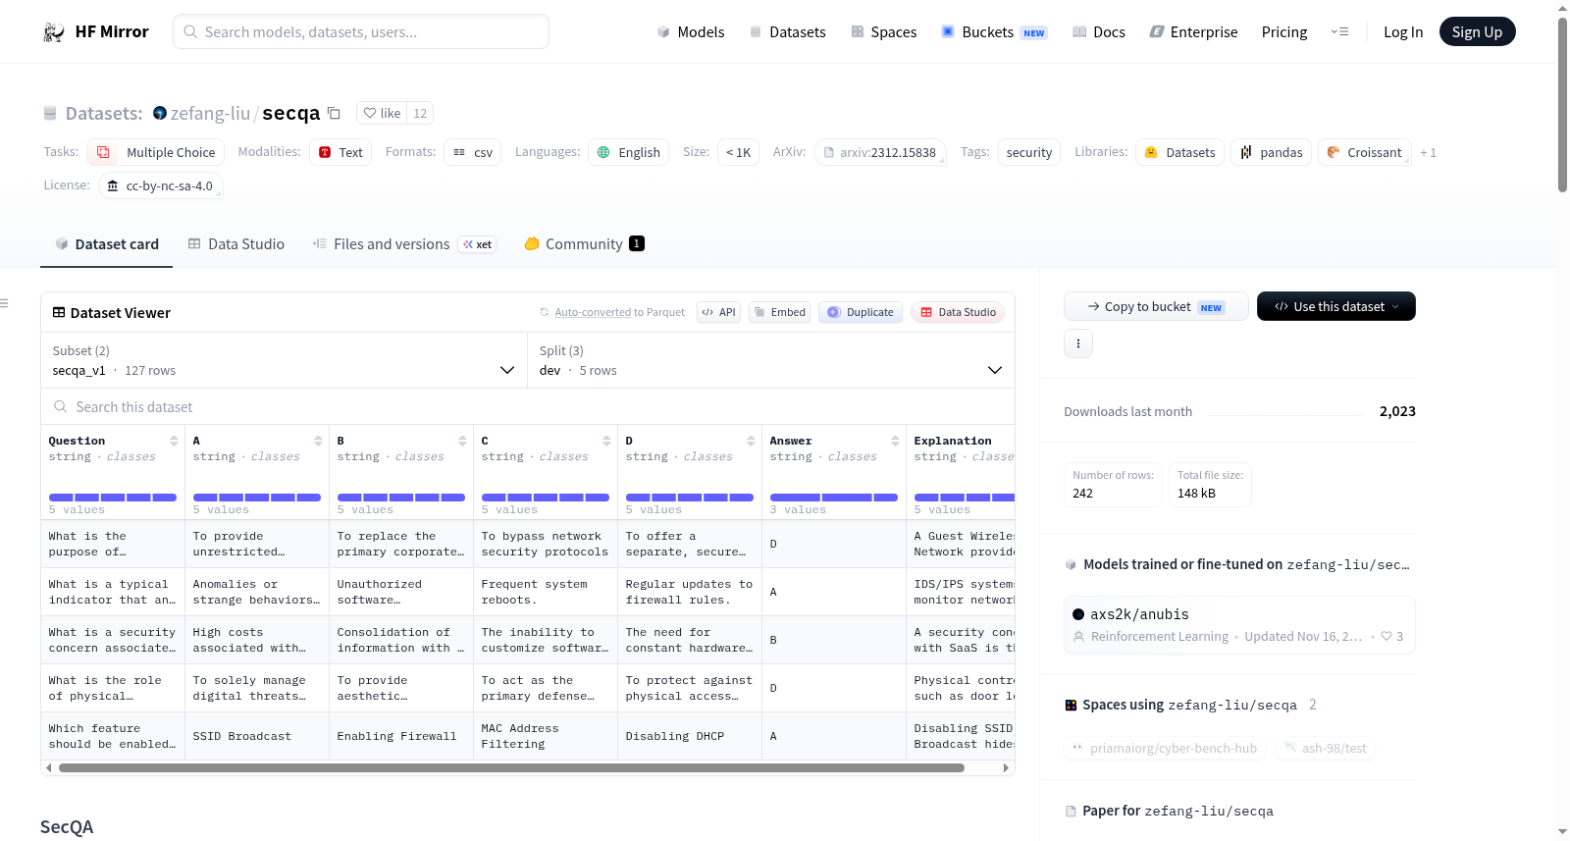Open the Embed option
This screenshot has height=841, width=1570.
click(x=778, y=312)
